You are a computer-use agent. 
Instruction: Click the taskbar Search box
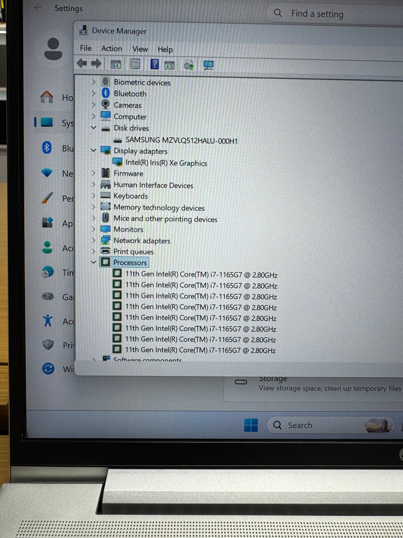331,425
